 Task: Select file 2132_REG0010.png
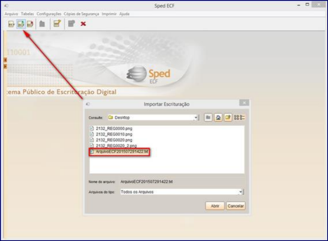point(114,134)
